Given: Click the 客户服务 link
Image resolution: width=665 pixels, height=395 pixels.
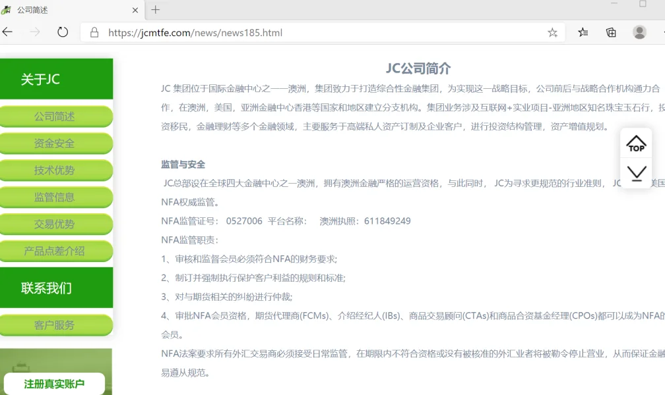Looking at the screenshot, I should pos(57,325).
